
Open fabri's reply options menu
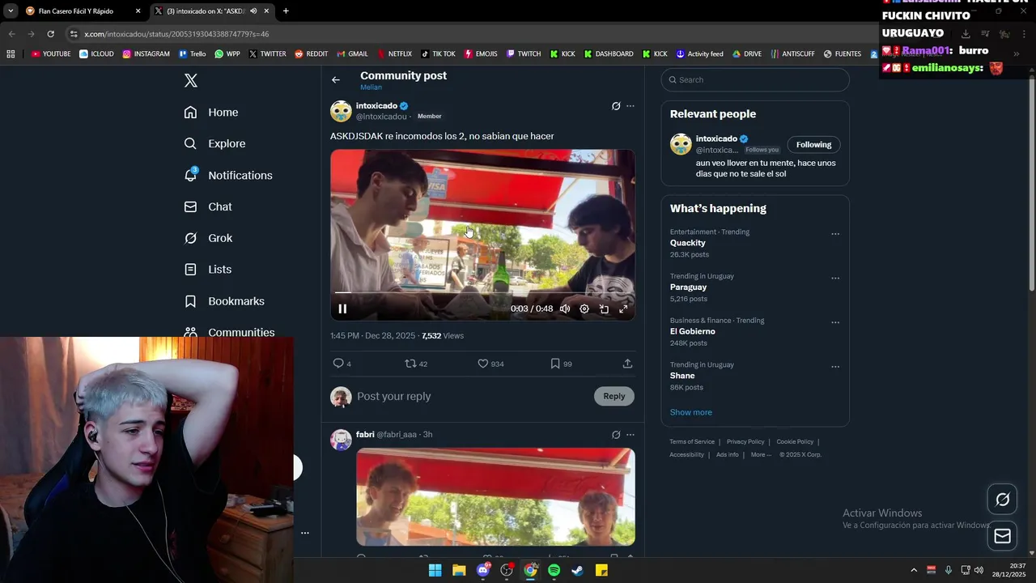pyautogui.click(x=631, y=435)
